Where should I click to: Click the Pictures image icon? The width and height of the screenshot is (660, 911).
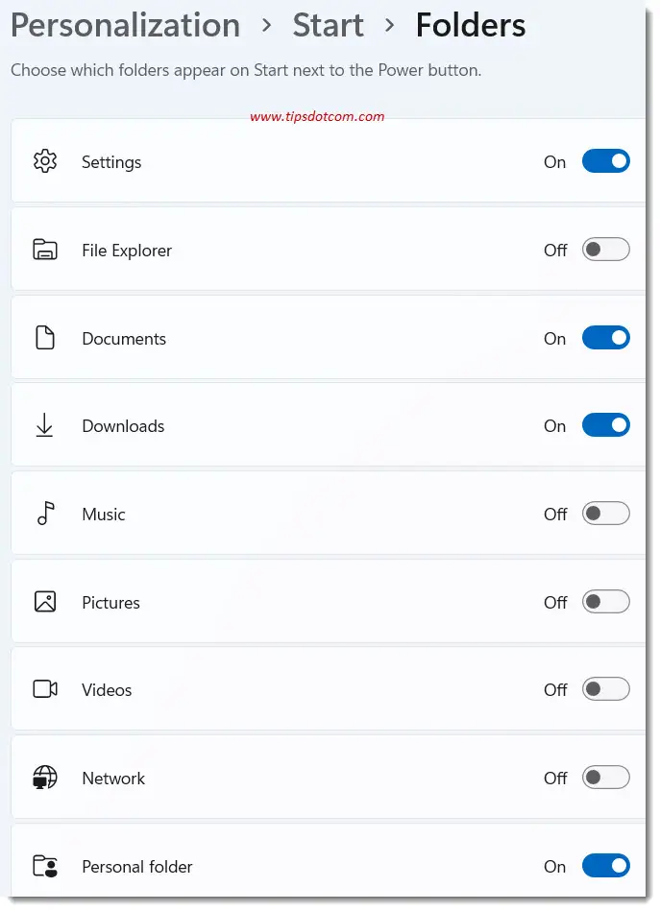45,601
